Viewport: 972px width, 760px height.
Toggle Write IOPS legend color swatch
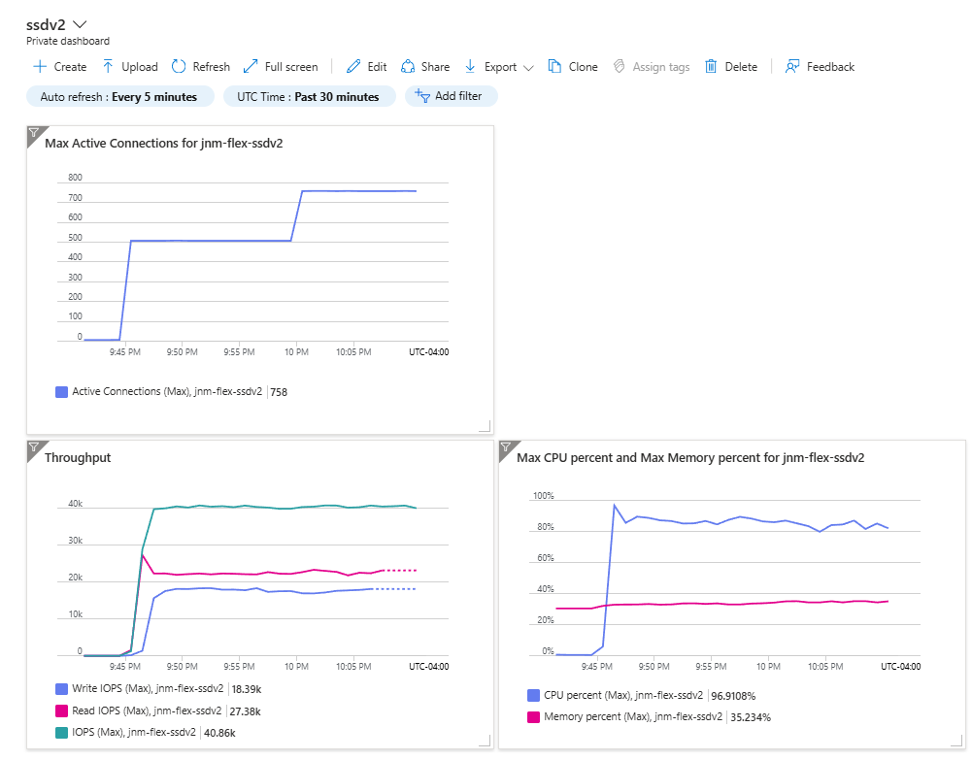point(61,689)
